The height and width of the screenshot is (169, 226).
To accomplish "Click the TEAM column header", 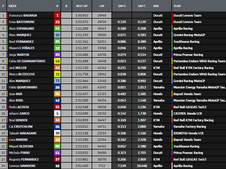I will pos(177,6).
